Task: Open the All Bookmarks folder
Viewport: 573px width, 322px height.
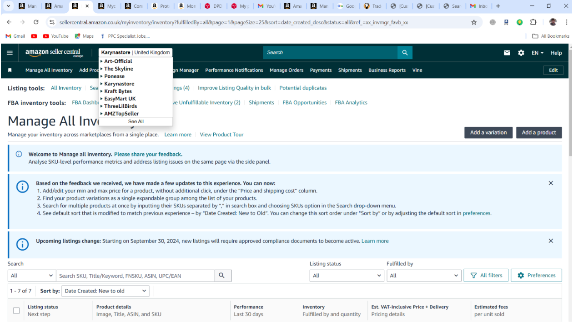Action: (x=551, y=36)
